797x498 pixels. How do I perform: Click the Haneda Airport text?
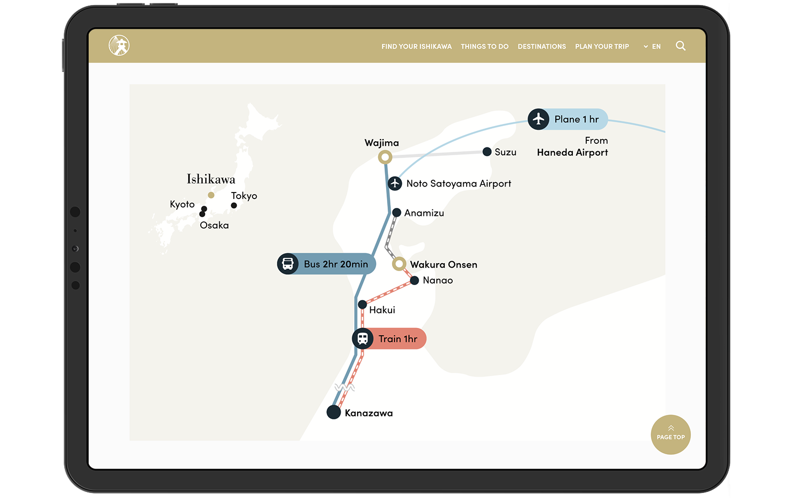coord(572,153)
